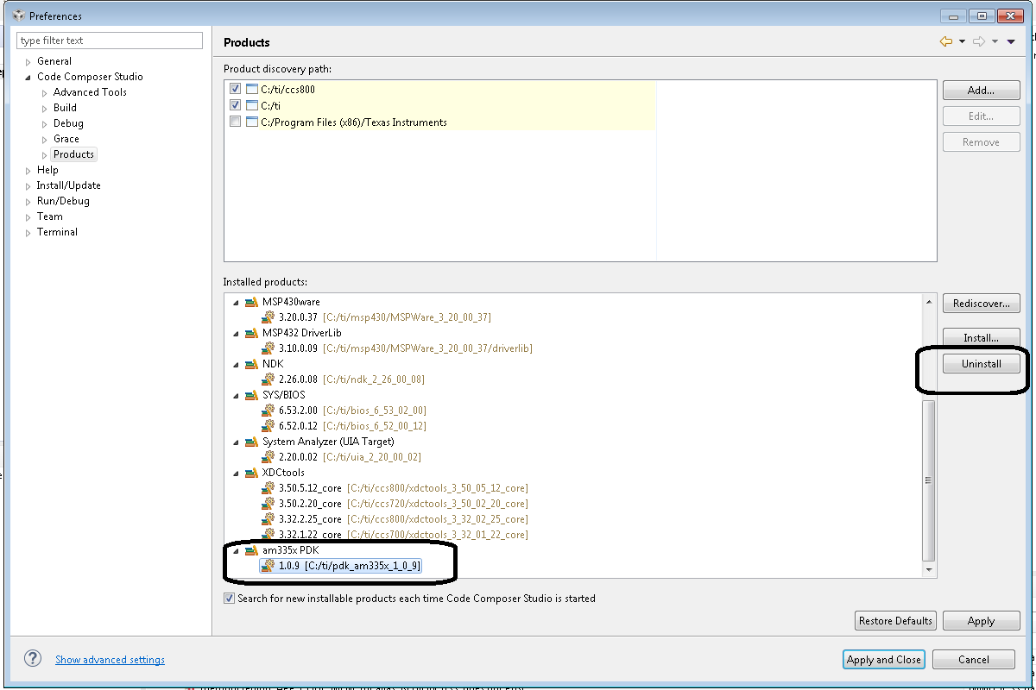Expand the General tree node
The height and width of the screenshot is (690, 1036).
point(28,61)
